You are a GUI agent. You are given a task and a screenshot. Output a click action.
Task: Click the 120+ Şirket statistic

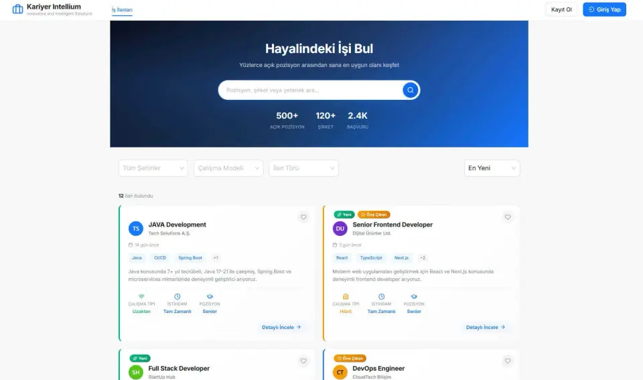click(x=326, y=120)
